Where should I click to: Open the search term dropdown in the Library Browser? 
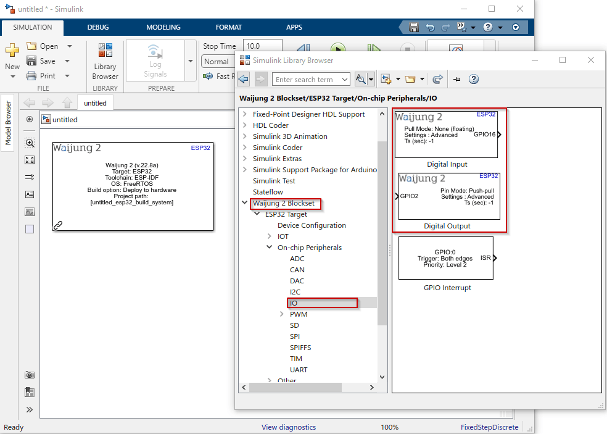[x=345, y=80]
